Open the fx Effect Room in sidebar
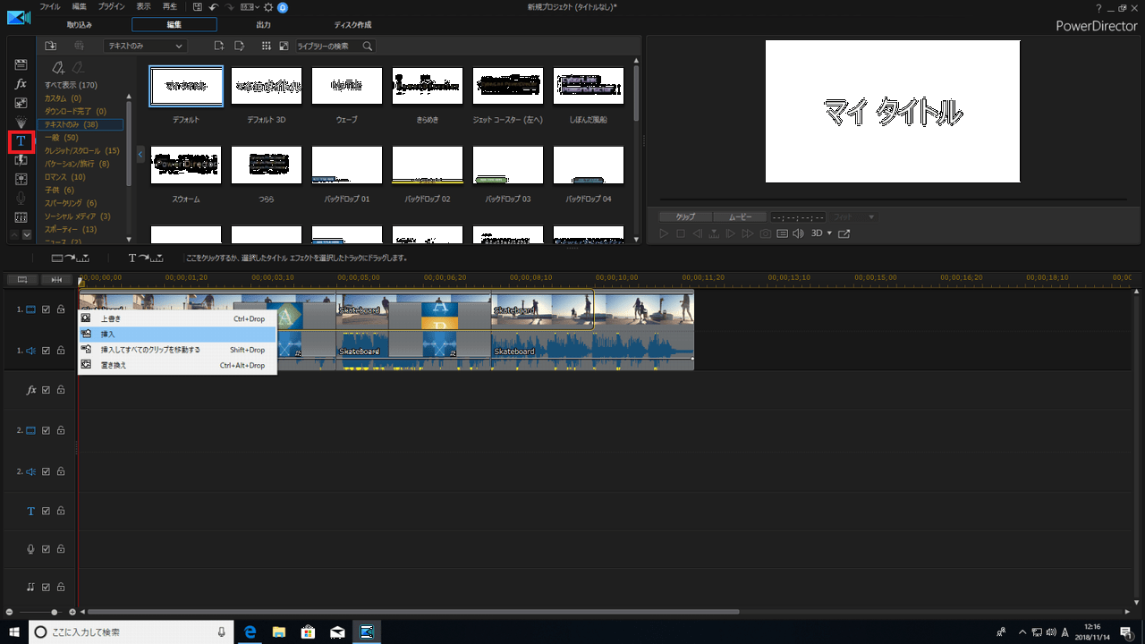 pos(21,83)
